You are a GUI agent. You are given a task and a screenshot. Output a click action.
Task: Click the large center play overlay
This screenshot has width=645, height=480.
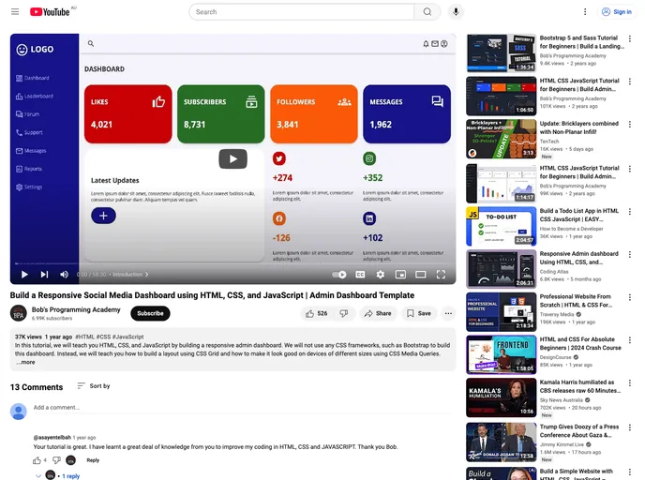[x=232, y=158]
